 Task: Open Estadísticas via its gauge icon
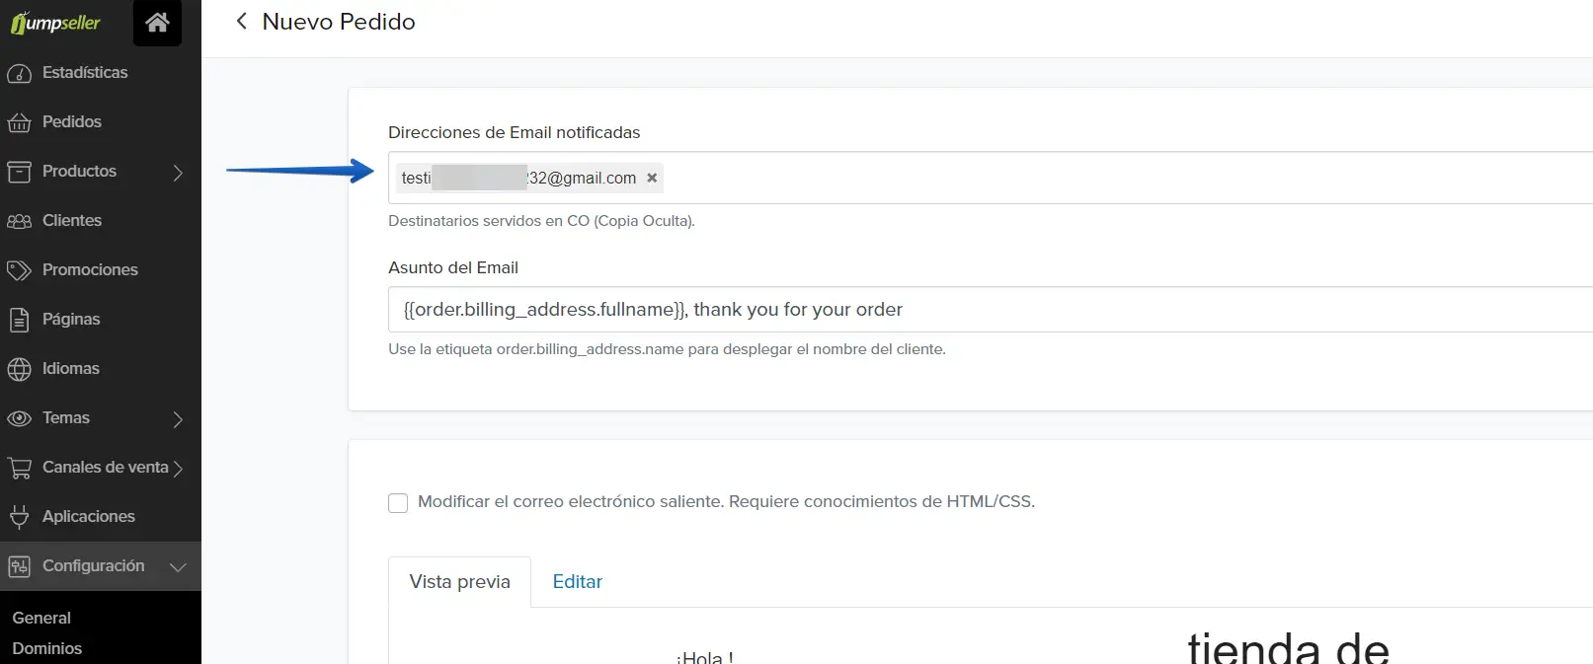pyautogui.click(x=19, y=73)
